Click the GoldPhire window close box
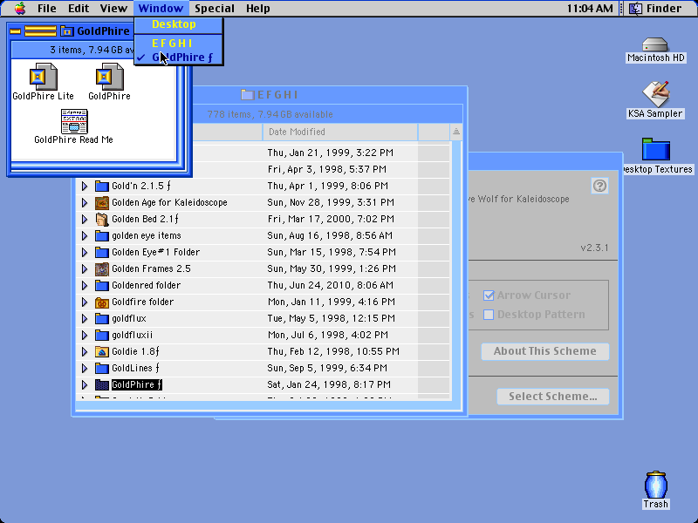 click(16, 31)
